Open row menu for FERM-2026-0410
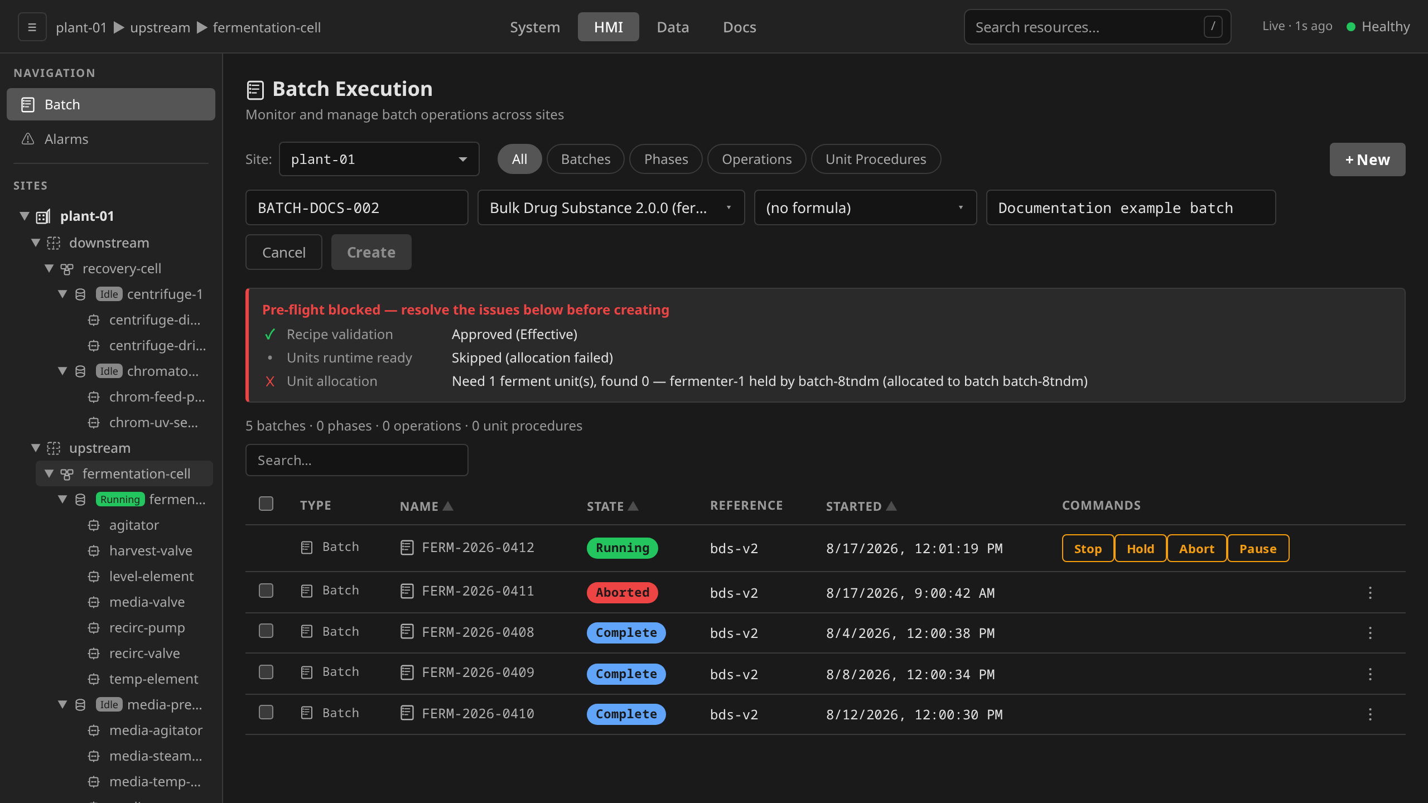This screenshot has width=1428, height=803. click(1370, 714)
